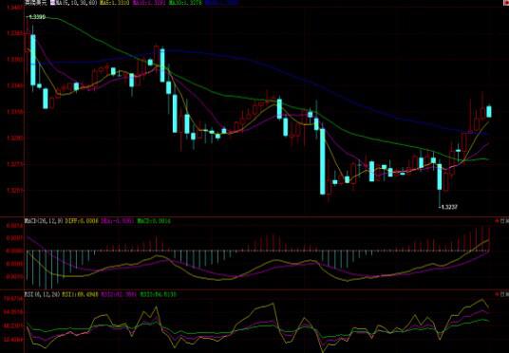Click the green RSI3 value label
Screen dimensions: 509x353
(159, 294)
